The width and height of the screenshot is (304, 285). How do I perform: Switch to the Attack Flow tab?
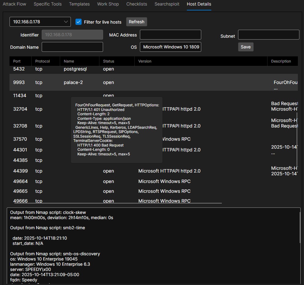pyautogui.click(x=14, y=4)
